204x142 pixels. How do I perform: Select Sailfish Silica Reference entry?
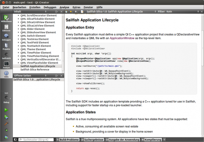35,70
